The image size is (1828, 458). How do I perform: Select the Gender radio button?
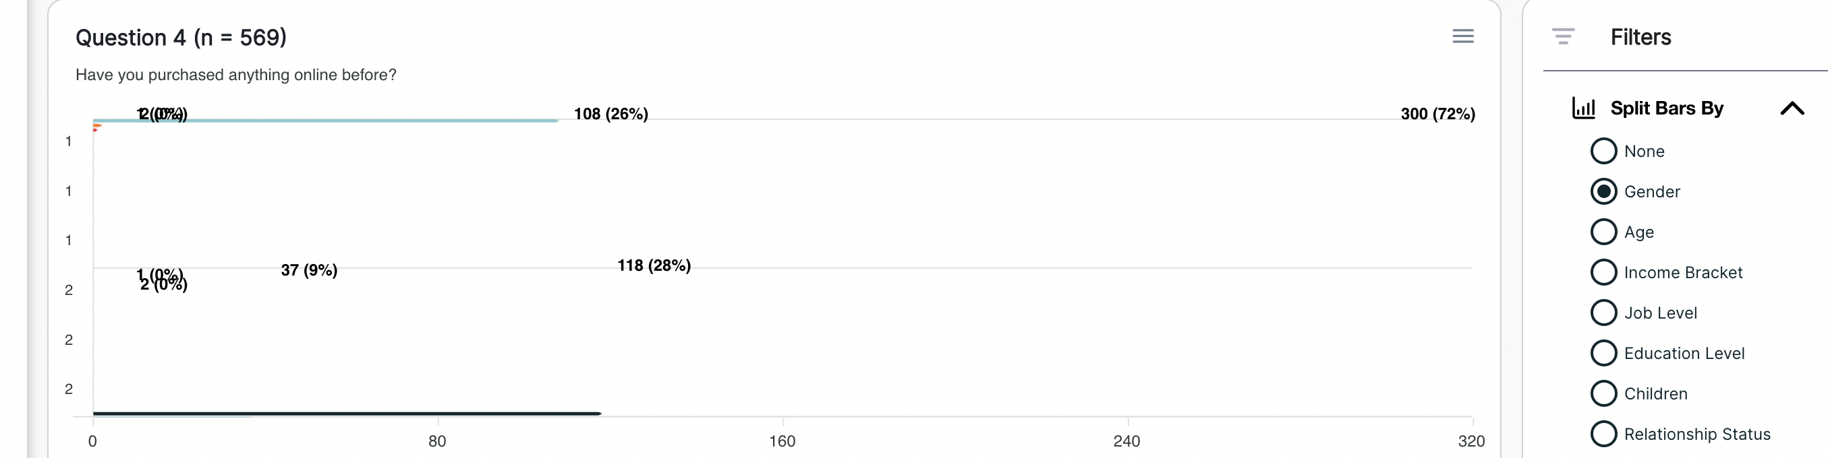[x=1603, y=191]
